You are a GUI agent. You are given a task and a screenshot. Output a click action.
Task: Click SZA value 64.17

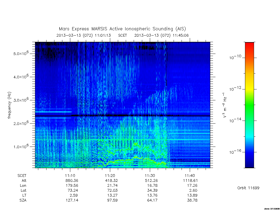coord(152,200)
